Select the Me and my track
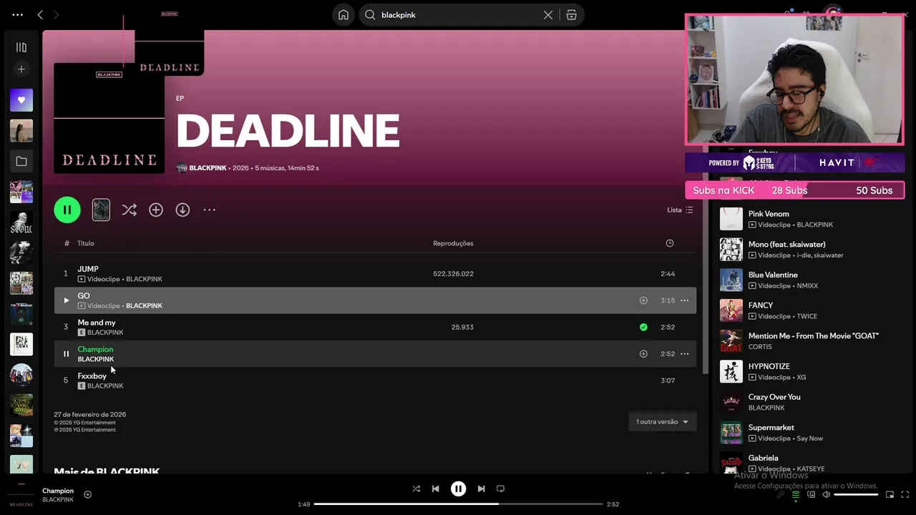This screenshot has height=515, width=916. pos(375,327)
